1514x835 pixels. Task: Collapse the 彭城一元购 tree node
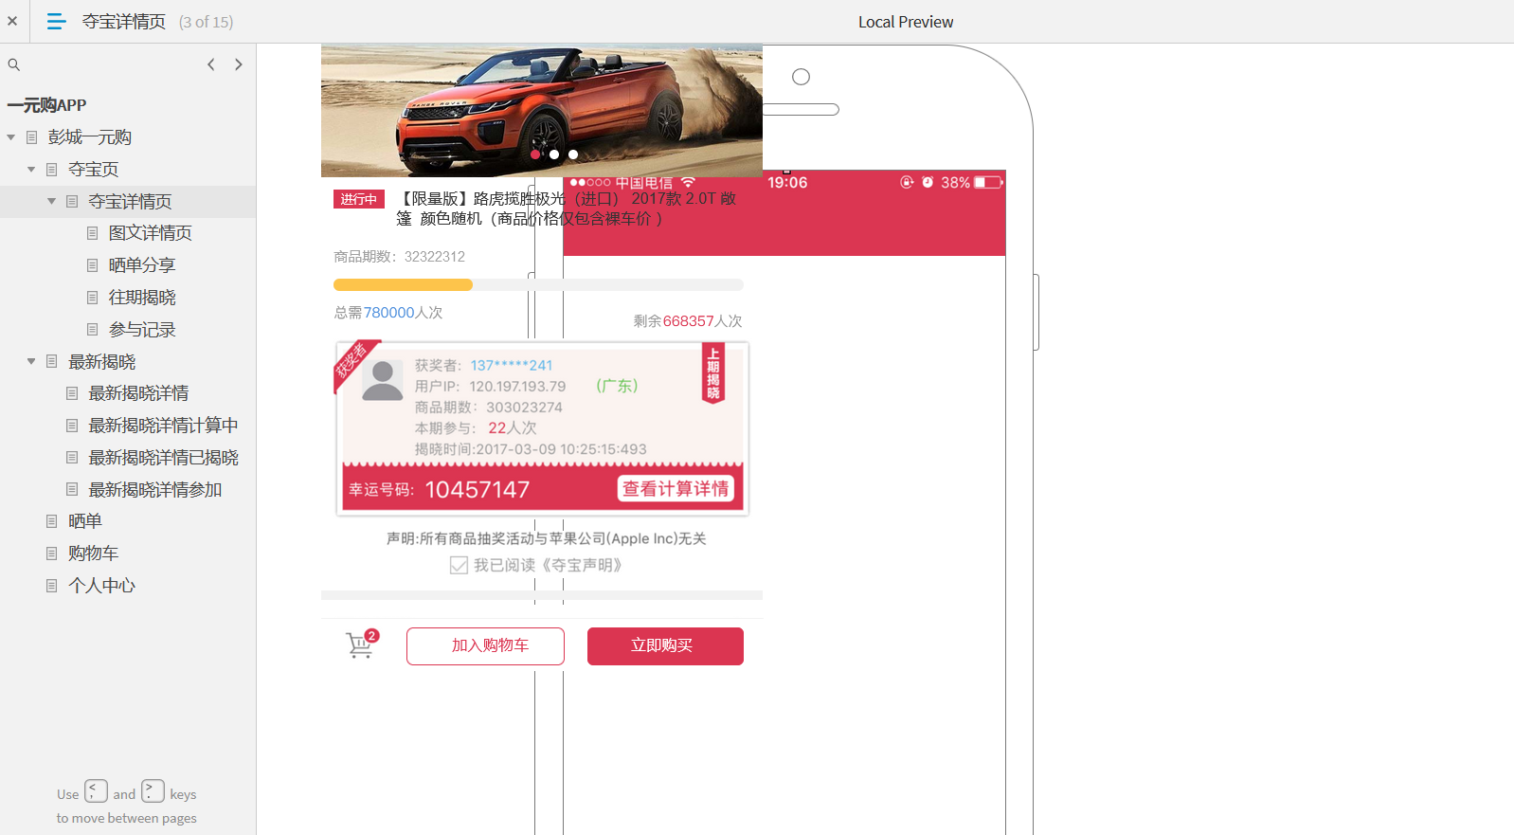tap(11, 137)
